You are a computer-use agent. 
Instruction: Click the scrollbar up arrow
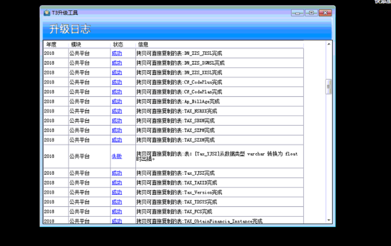pyautogui.click(x=329, y=44)
